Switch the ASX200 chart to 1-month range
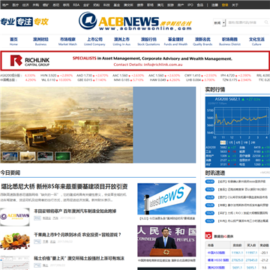The height and width of the screenshot is (270, 270). (230, 142)
